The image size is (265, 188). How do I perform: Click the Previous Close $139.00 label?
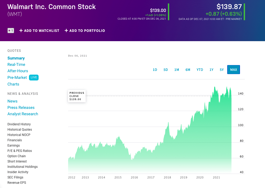pos(77,96)
